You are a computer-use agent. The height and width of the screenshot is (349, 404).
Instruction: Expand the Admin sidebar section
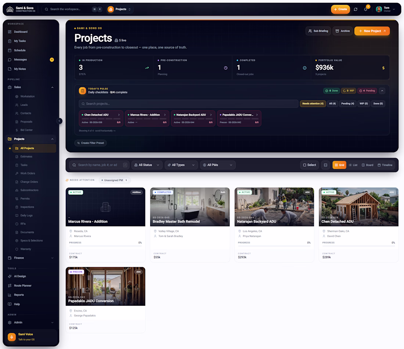[x=52, y=323]
